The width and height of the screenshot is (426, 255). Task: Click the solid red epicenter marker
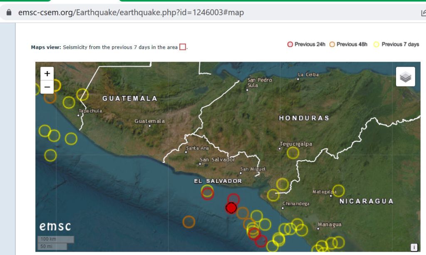pos(231,208)
